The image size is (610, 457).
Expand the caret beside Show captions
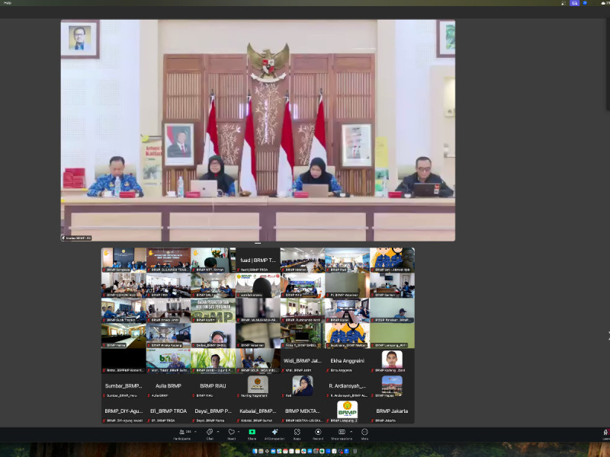[x=350, y=431]
